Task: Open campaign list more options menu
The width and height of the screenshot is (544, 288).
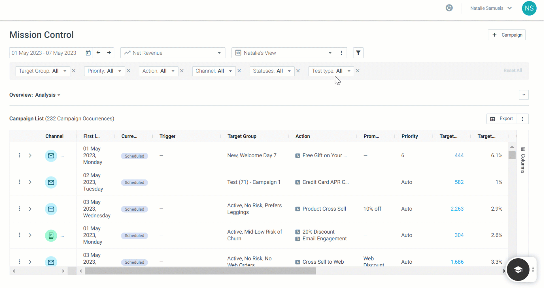Action: coord(522,119)
